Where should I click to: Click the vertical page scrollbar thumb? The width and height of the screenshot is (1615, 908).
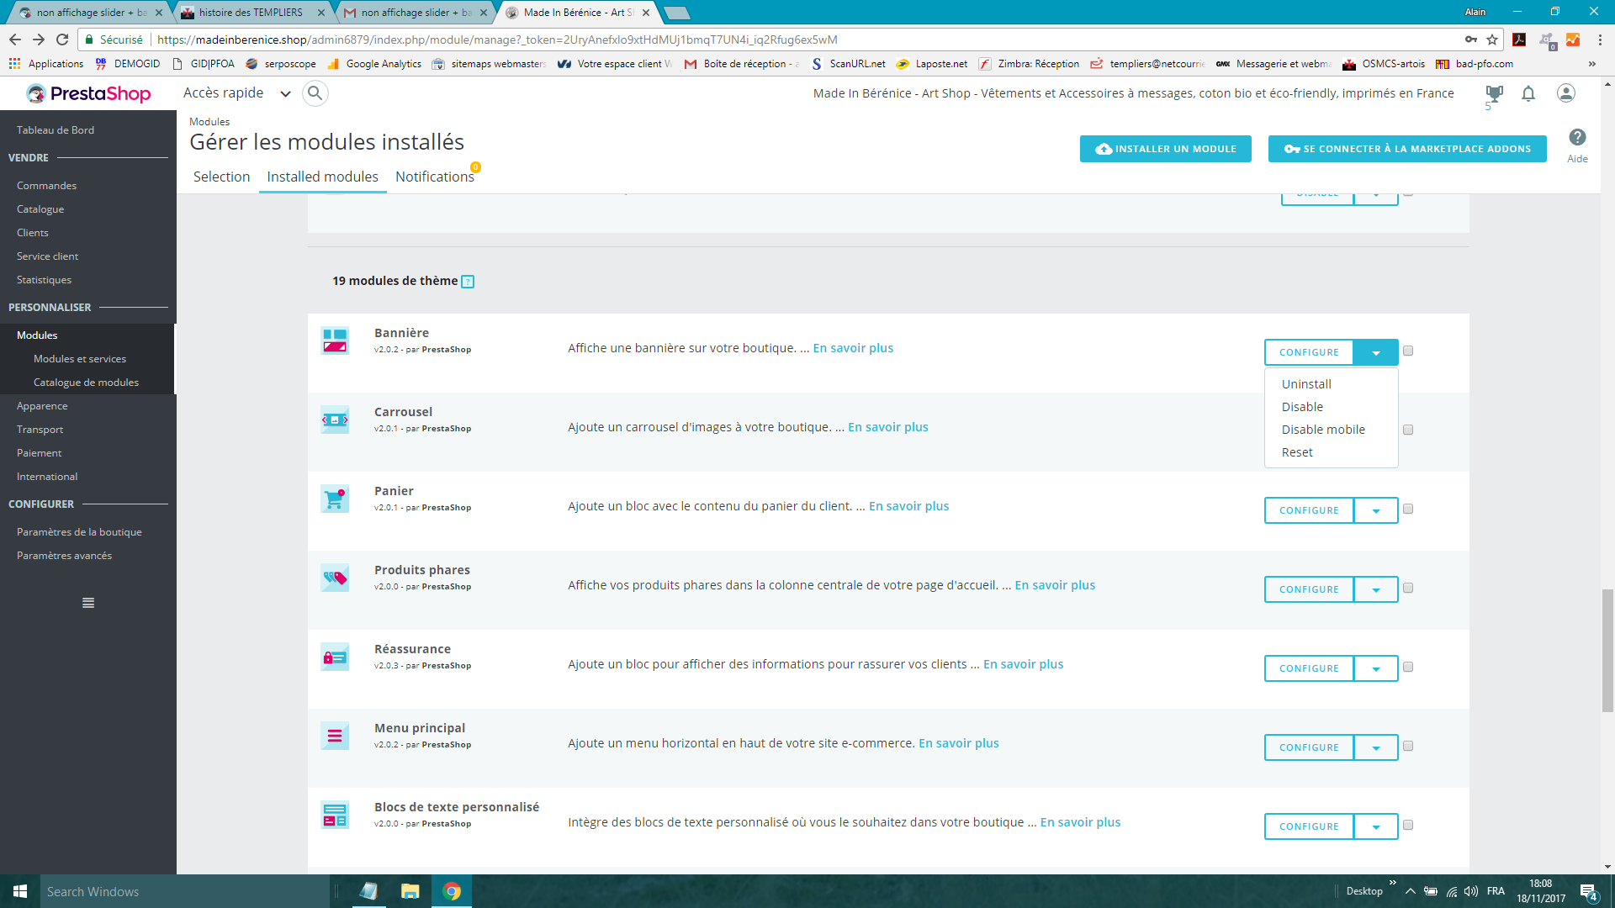(x=1607, y=651)
